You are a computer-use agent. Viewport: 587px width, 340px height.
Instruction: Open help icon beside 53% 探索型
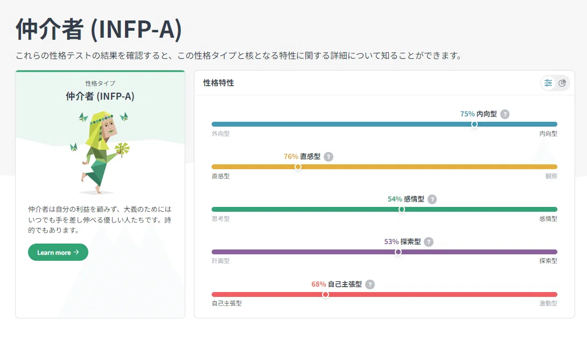point(429,242)
